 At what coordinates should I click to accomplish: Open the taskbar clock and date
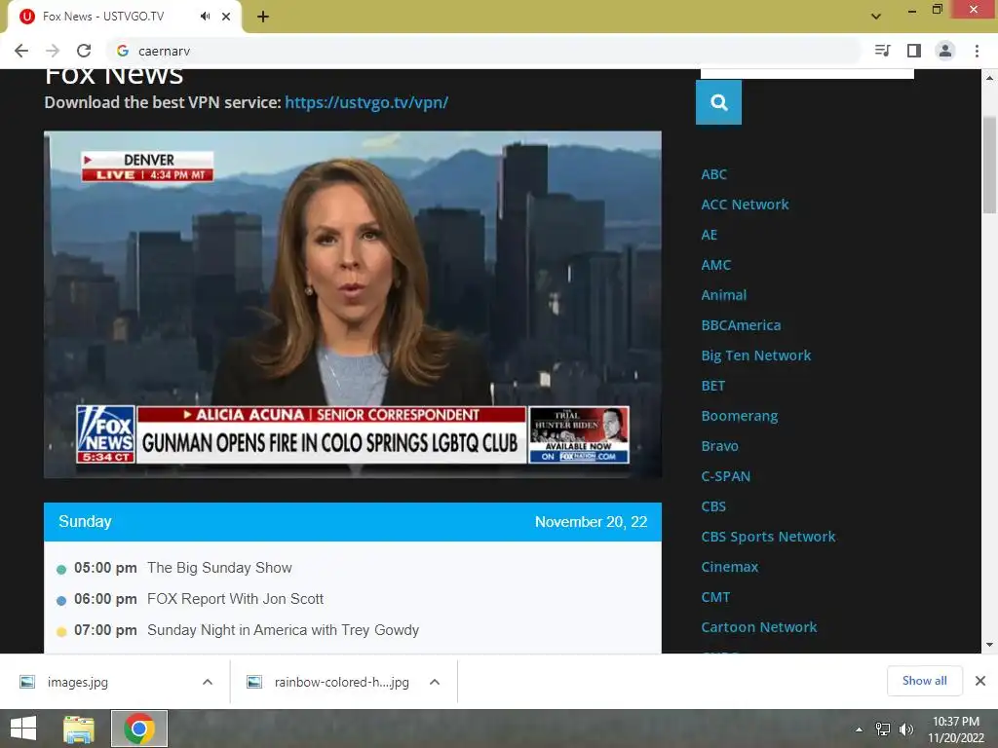tap(955, 729)
